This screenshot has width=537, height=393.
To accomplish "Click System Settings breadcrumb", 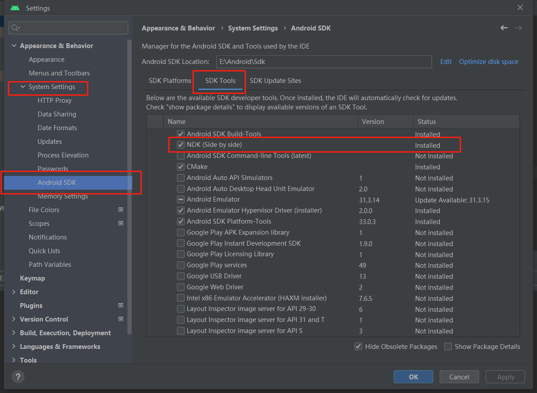I will point(253,28).
